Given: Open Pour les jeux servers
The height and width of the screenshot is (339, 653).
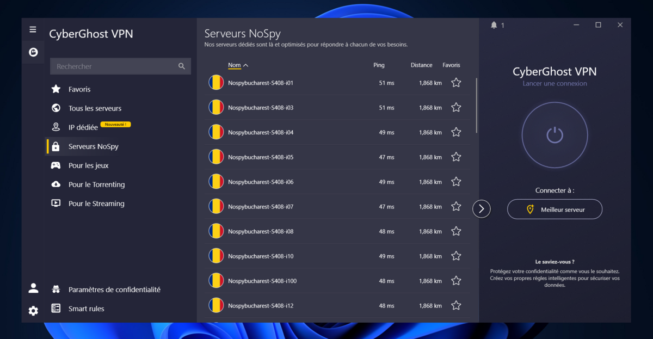Looking at the screenshot, I should [x=89, y=165].
